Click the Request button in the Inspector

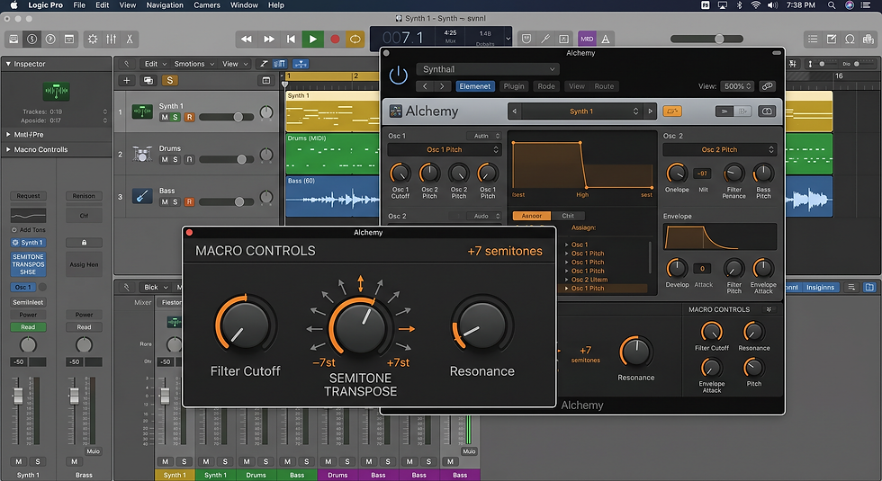28,196
